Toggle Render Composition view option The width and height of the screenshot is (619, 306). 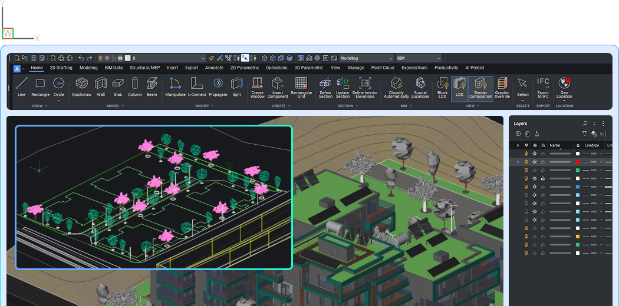pos(480,85)
